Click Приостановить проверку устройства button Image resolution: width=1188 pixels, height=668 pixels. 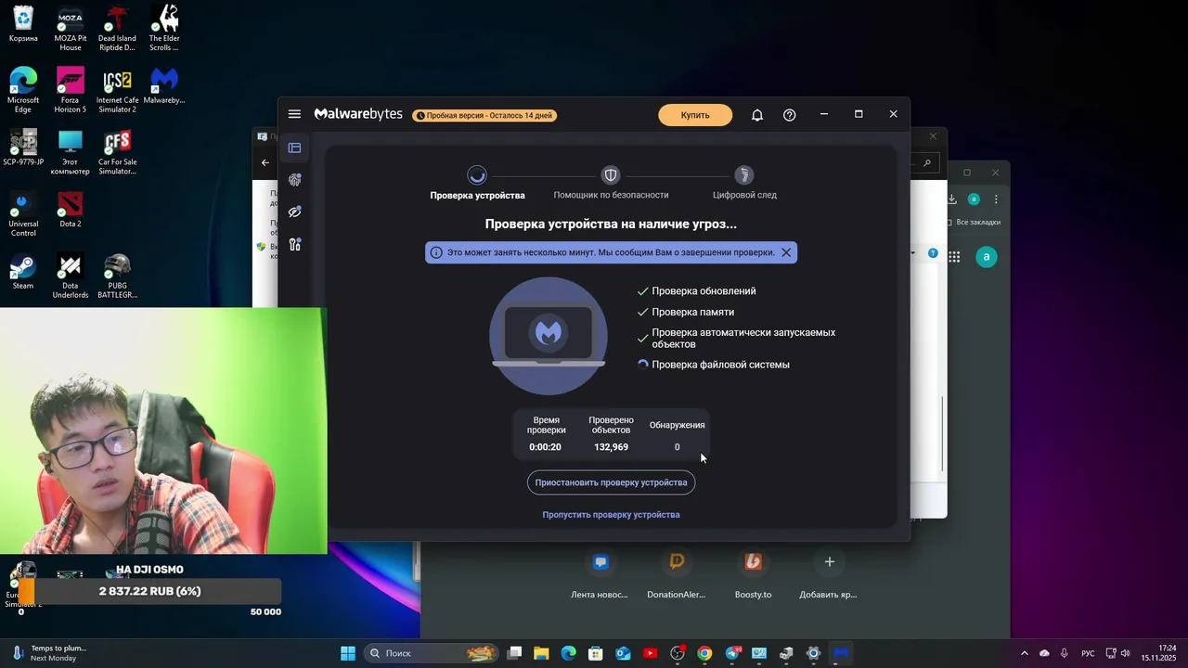611,482
